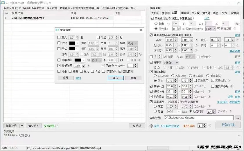Image resolution: width=244 pixels, height=151 pixels.
Task: Click the help icon after the 虚化 value
Action: (238, 68)
